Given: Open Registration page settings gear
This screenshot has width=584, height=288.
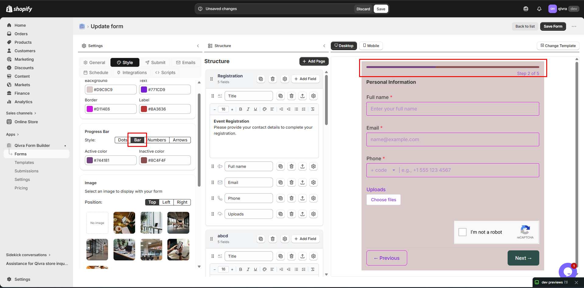Looking at the screenshot, I should (x=285, y=79).
